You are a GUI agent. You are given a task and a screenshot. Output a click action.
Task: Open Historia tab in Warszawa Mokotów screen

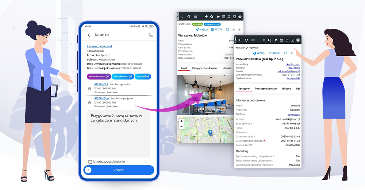pos(227,68)
